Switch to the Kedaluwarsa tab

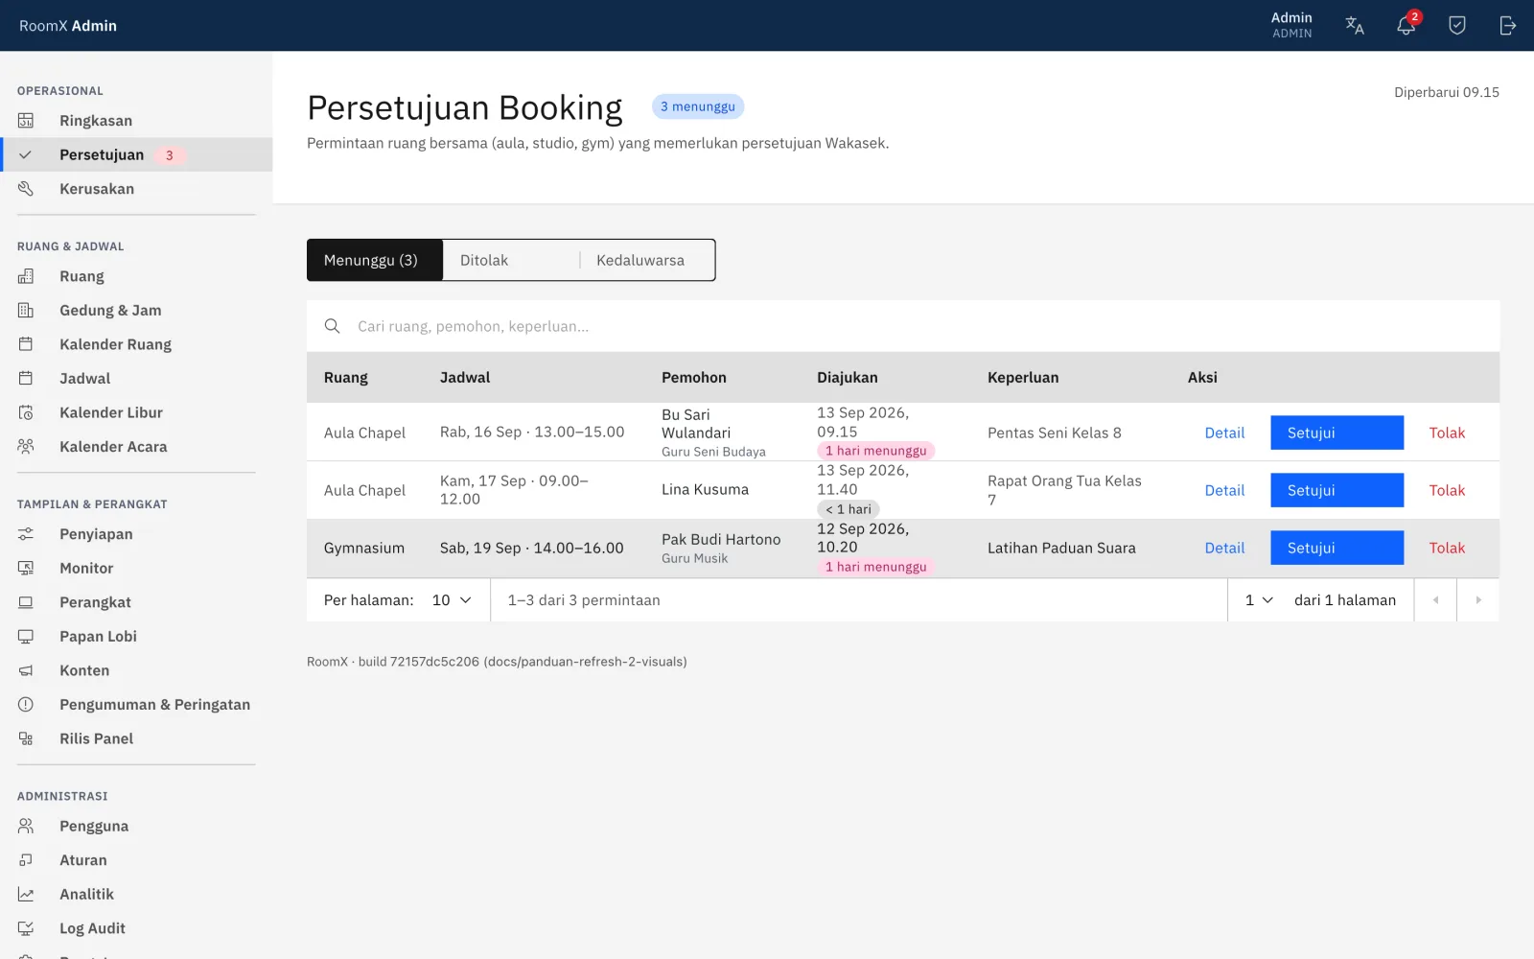(647, 260)
